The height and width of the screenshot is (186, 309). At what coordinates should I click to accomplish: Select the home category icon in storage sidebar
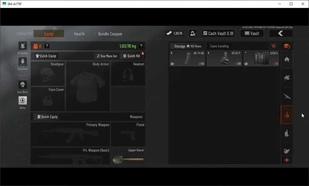coord(287,60)
